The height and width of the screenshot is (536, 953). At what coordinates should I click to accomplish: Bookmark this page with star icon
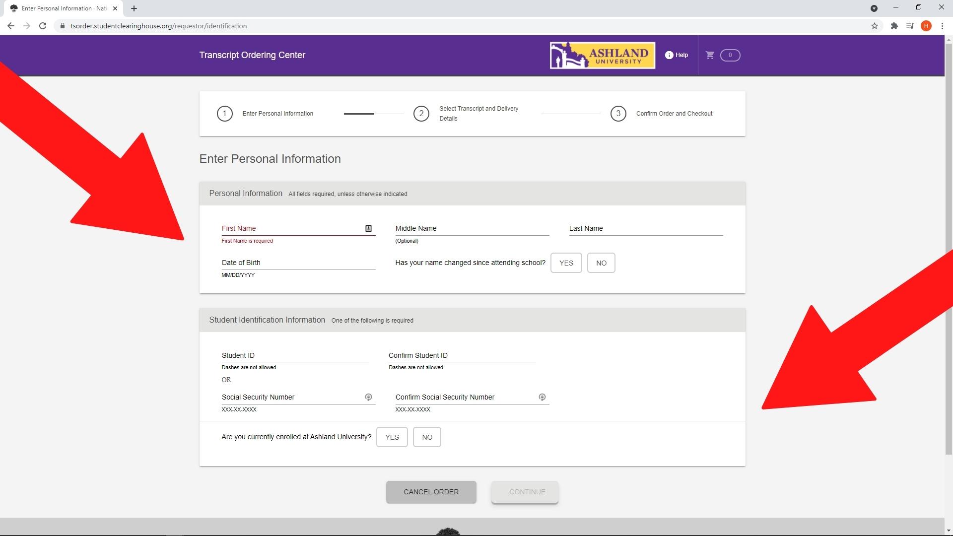(875, 26)
